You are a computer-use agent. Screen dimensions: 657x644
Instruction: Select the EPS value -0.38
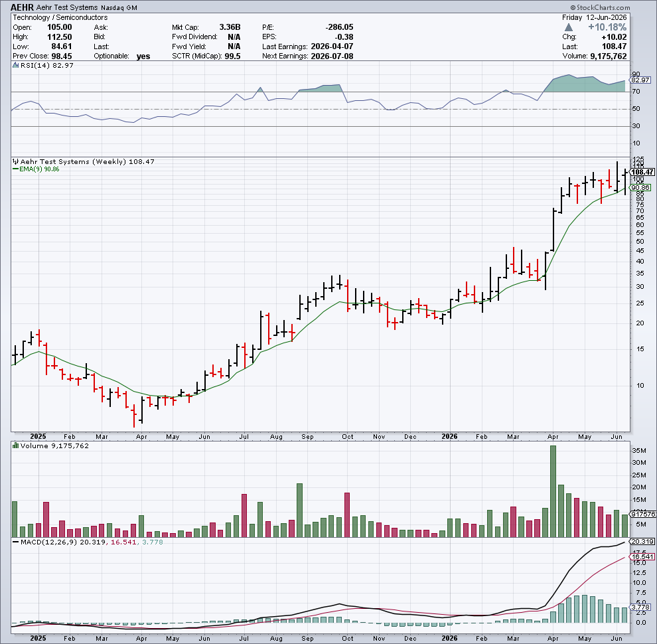(x=344, y=37)
